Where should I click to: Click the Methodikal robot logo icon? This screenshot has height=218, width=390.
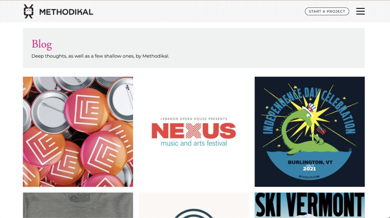[x=28, y=11]
